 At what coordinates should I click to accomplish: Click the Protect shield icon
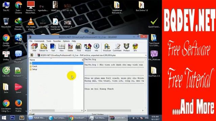(127, 47)
